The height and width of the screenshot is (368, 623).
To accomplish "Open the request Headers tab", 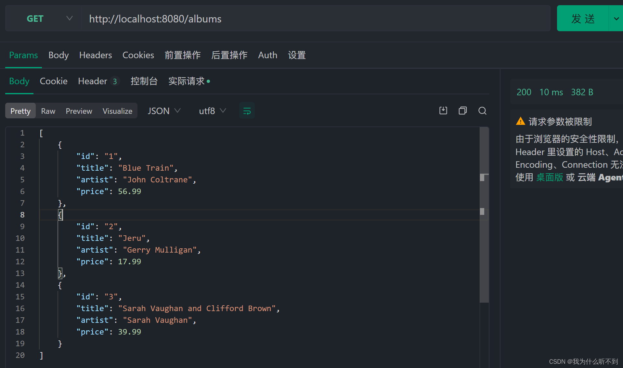I will (96, 55).
